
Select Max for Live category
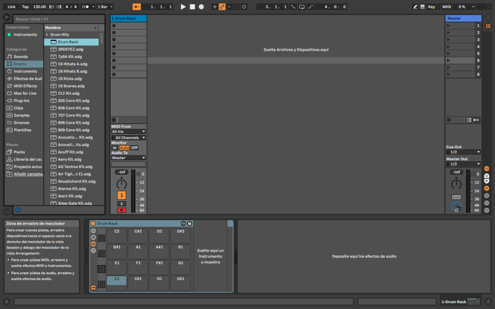[x=25, y=93]
